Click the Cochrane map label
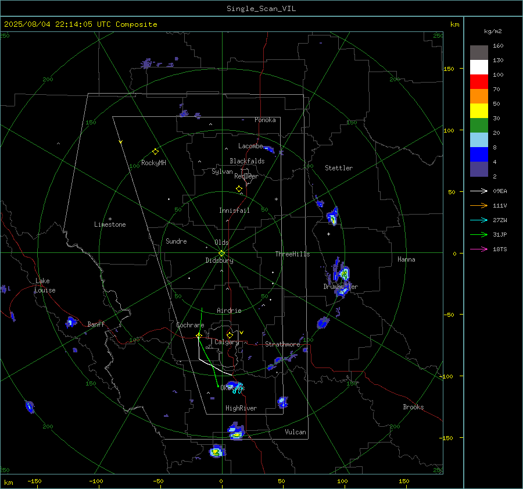Image resolution: width=523 pixels, height=489 pixels. (x=190, y=325)
